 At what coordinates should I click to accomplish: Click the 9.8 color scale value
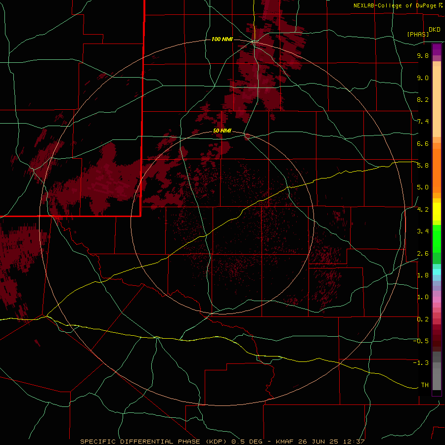[423, 55]
